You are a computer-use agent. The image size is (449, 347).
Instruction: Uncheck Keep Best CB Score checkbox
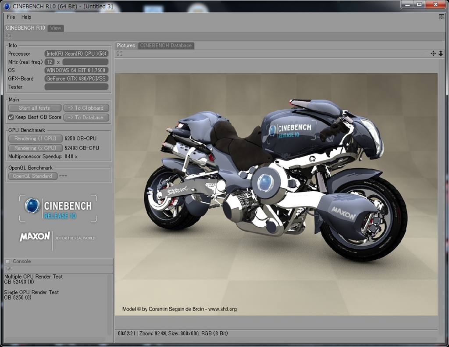11,117
